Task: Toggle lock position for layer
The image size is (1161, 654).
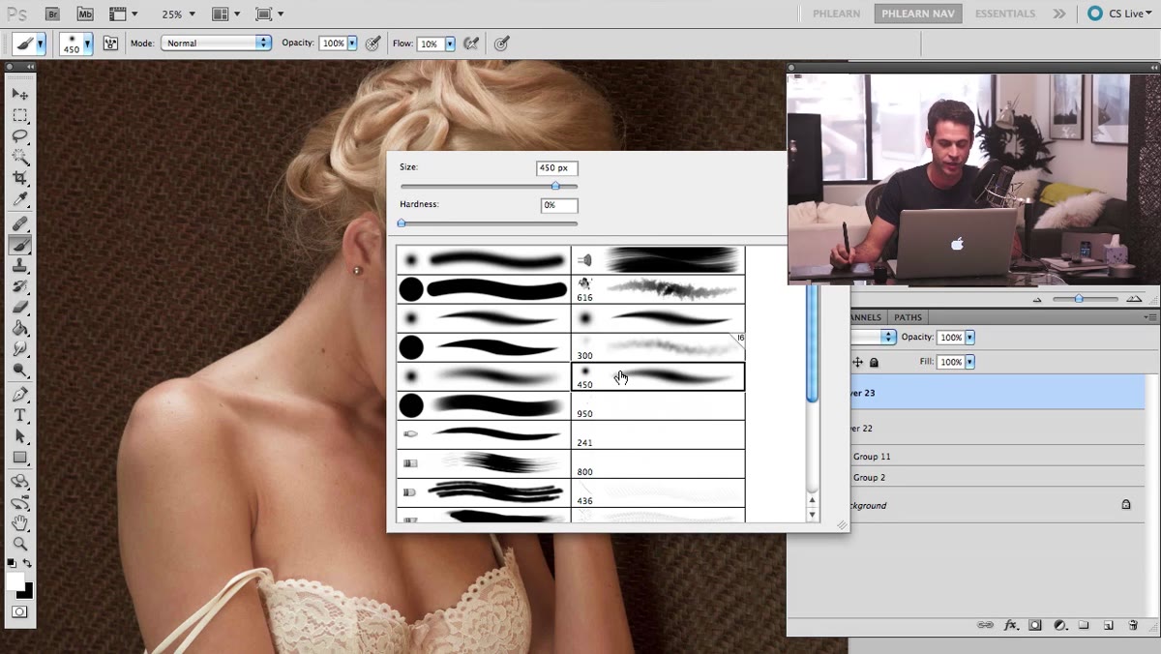Action: point(857,363)
